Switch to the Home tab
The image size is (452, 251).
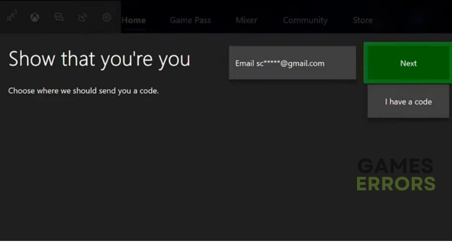pyautogui.click(x=134, y=20)
